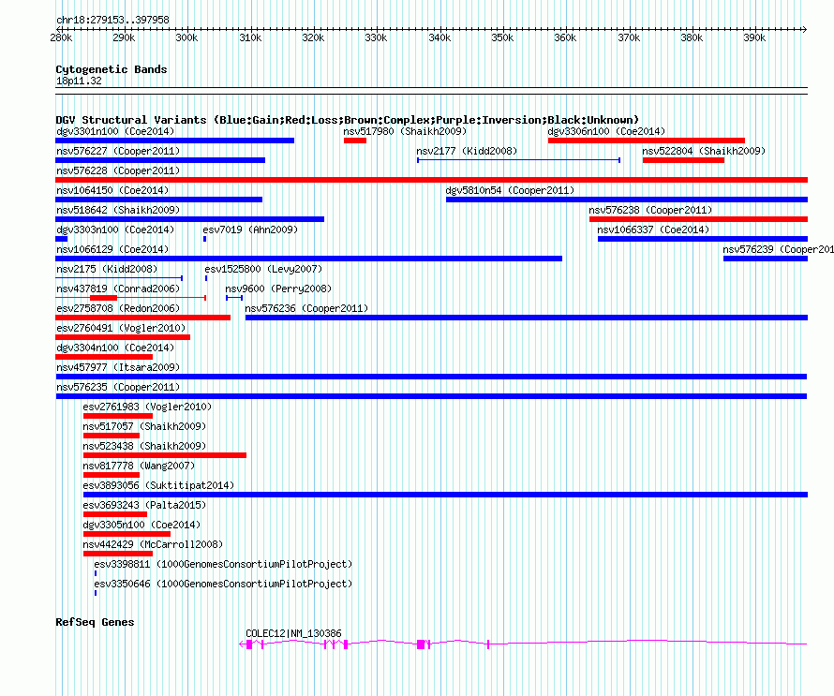
Task: Select esv3398811 1000Genomes pilot variant
Action: pos(96,573)
